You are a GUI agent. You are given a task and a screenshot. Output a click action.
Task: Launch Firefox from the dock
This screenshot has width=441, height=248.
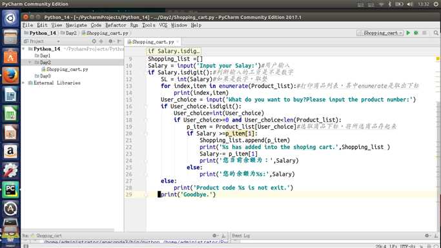click(x=10, y=76)
